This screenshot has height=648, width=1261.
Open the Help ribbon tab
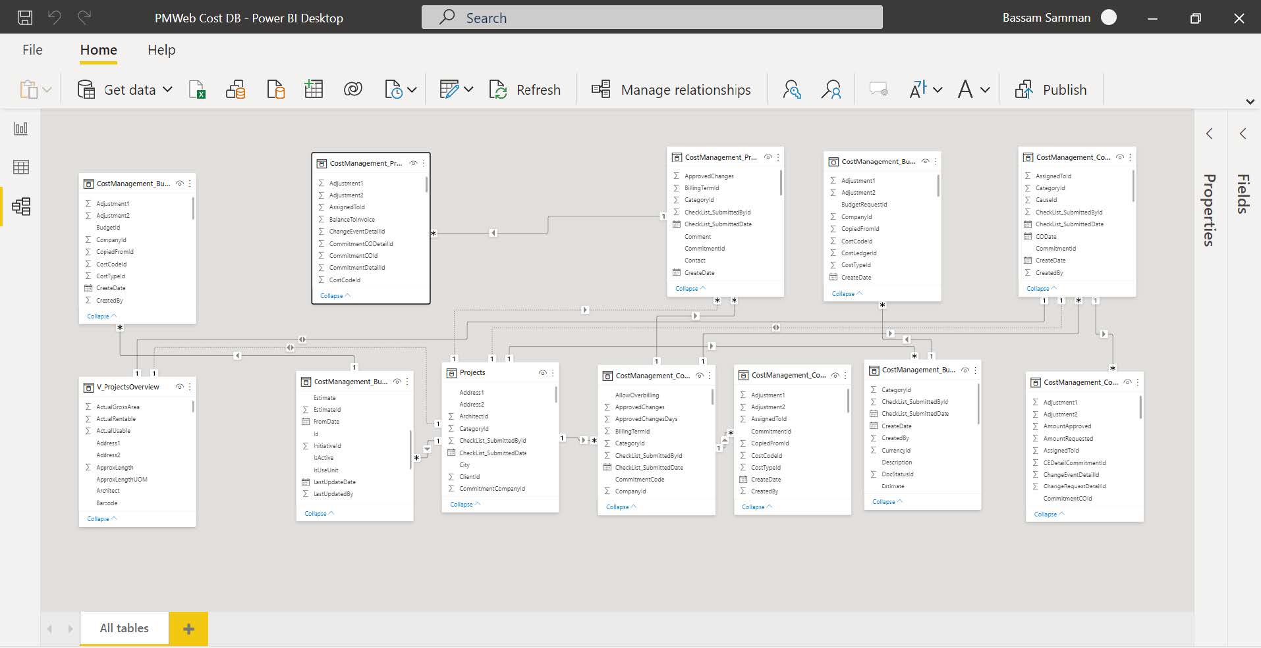coord(161,50)
